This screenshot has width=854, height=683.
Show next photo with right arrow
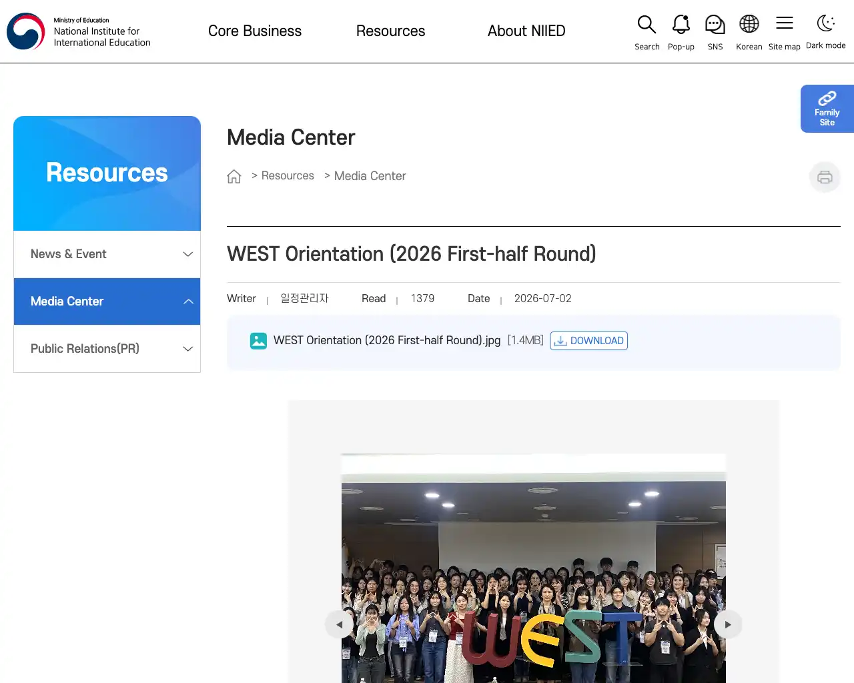[x=728, y=624]
